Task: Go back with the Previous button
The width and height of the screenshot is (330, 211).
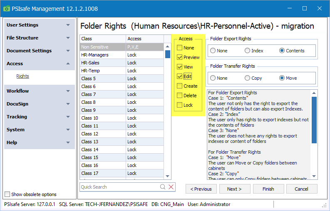Action: [x=201, y=189]
